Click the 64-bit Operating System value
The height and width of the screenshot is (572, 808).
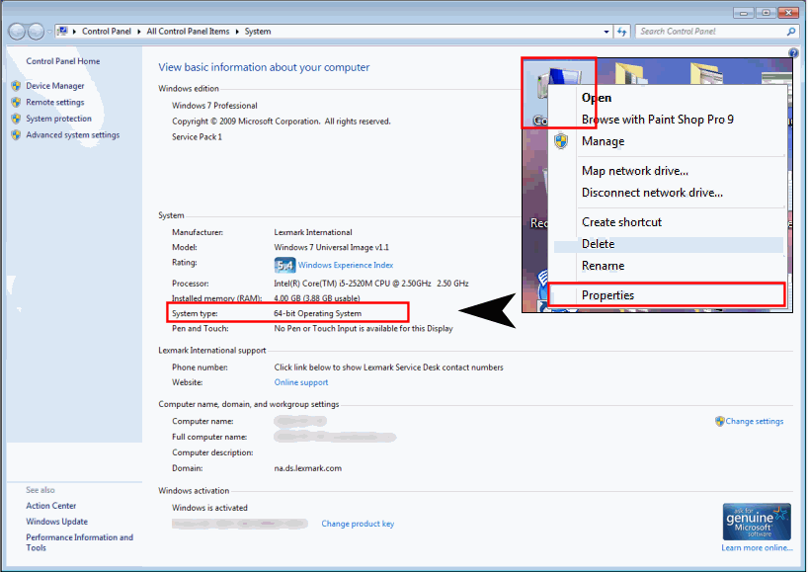point(317,313)
